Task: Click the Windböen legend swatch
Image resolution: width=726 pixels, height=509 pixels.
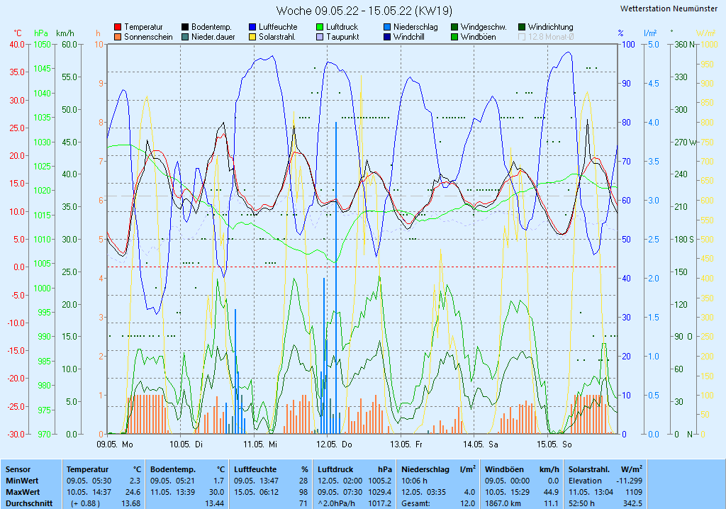Action: [454, 37]
